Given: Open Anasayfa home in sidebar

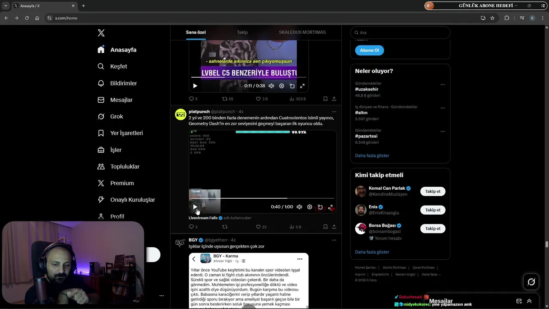Looking at the screenshot, I should point(117,50).
